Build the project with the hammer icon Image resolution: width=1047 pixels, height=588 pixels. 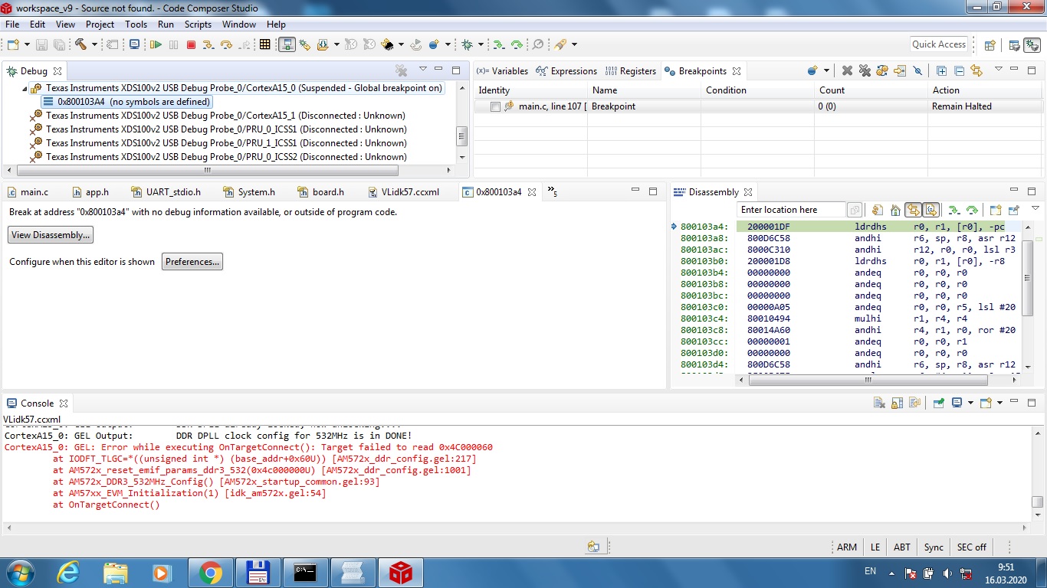[x=81, y=44]
